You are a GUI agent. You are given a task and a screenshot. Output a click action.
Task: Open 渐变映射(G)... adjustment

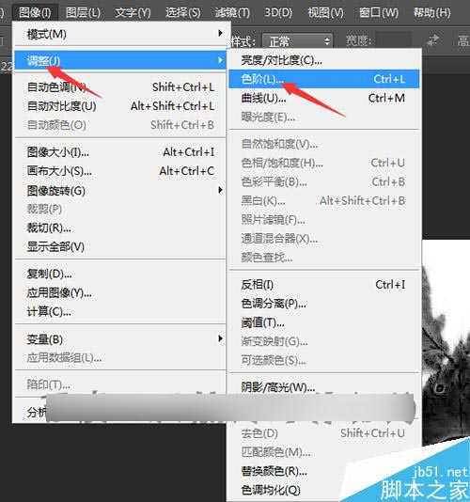point(324,341)
